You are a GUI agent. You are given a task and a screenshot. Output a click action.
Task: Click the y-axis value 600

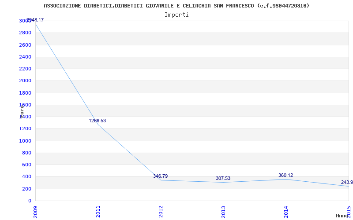pos(26,165)
